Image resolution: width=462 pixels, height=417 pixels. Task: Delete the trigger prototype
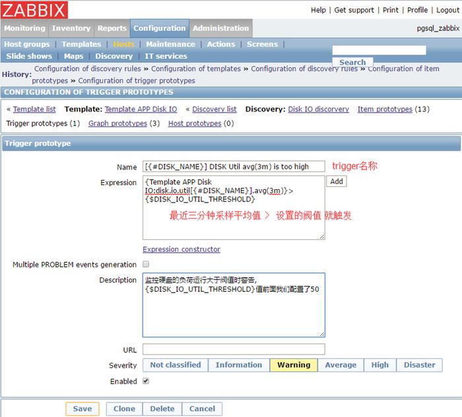tap(162, 408)
